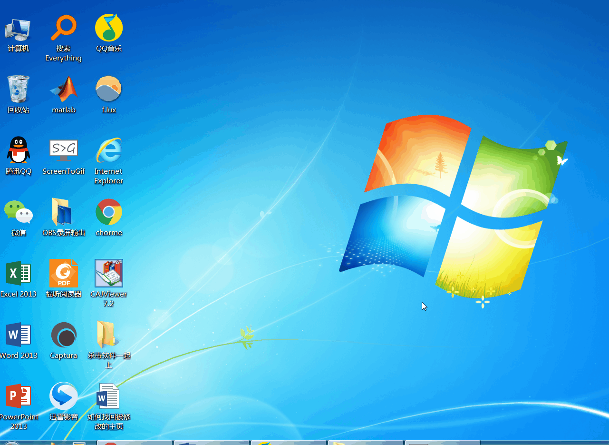The width and height of the screenshot is (609, 445).
Task: Start 腾讯QQ messenger
Action: click(x=19, y=150)
